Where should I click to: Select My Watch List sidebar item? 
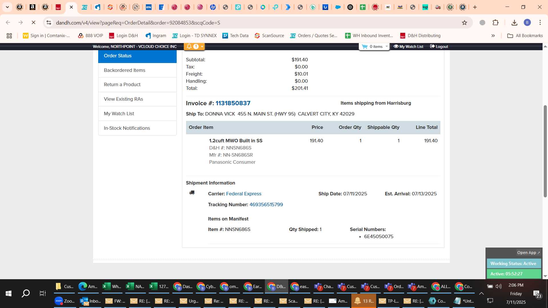137,114
